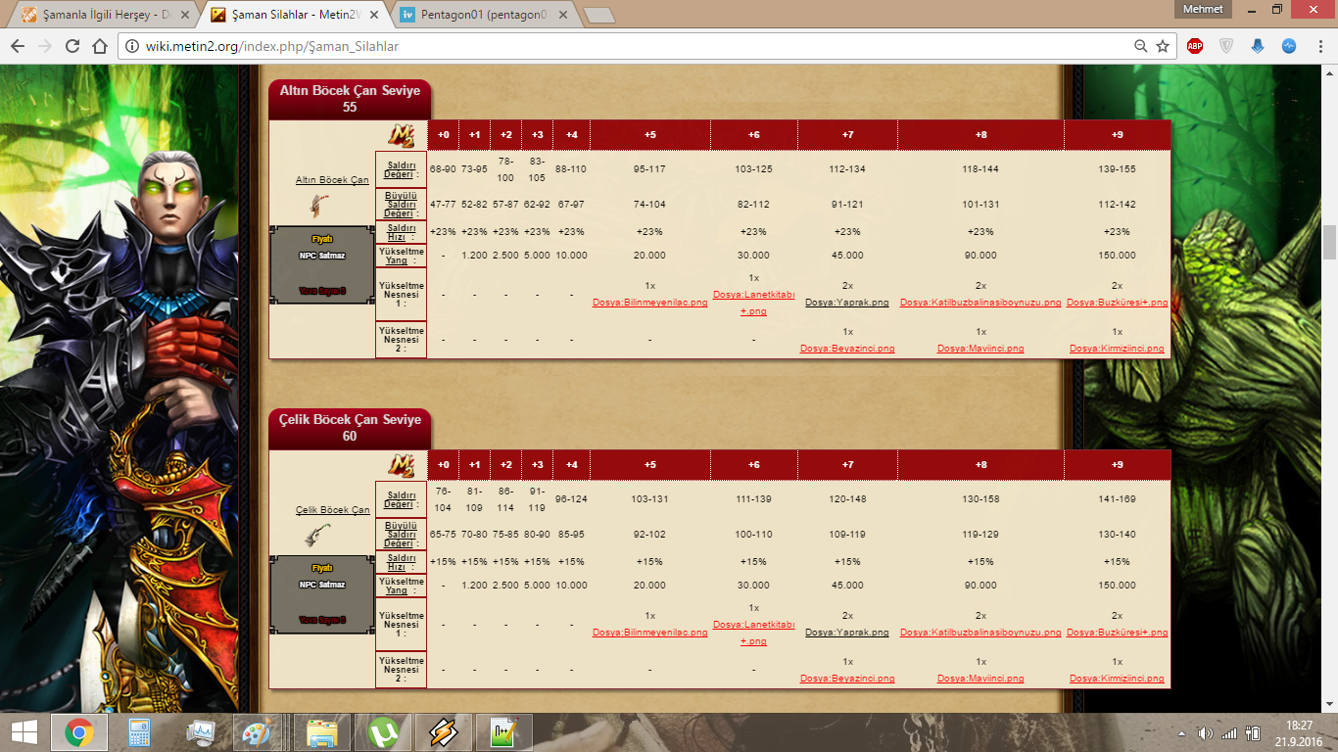The width and height of the screenshot is (1338, 752).
Task: Select the 141-169 attack value cell
Action: coord(1118,499)
